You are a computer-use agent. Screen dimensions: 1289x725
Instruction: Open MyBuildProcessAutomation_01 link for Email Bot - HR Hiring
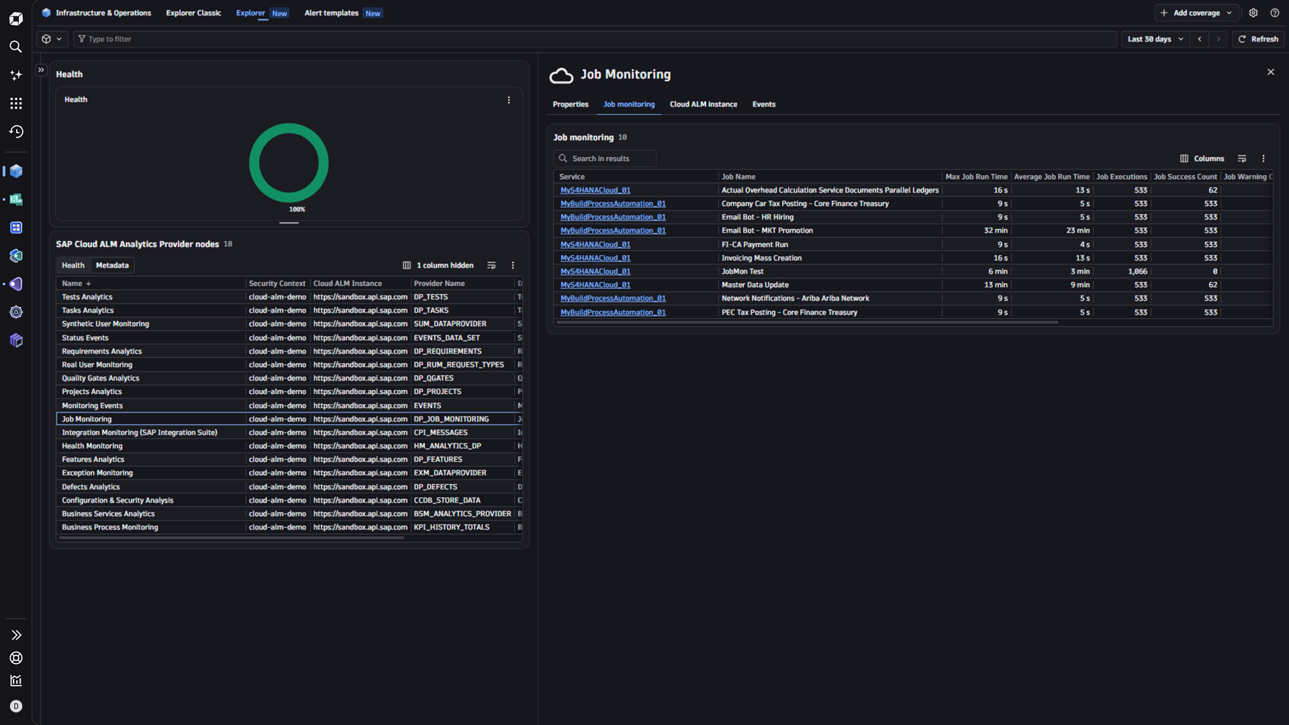613,217
